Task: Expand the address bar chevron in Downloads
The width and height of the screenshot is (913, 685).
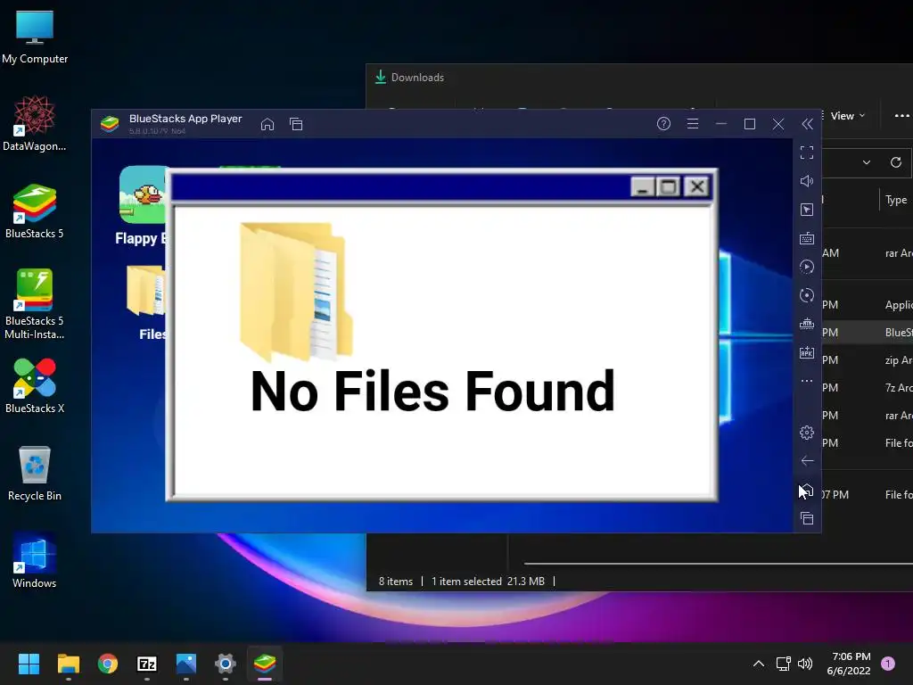Action: tap(867, 162)
